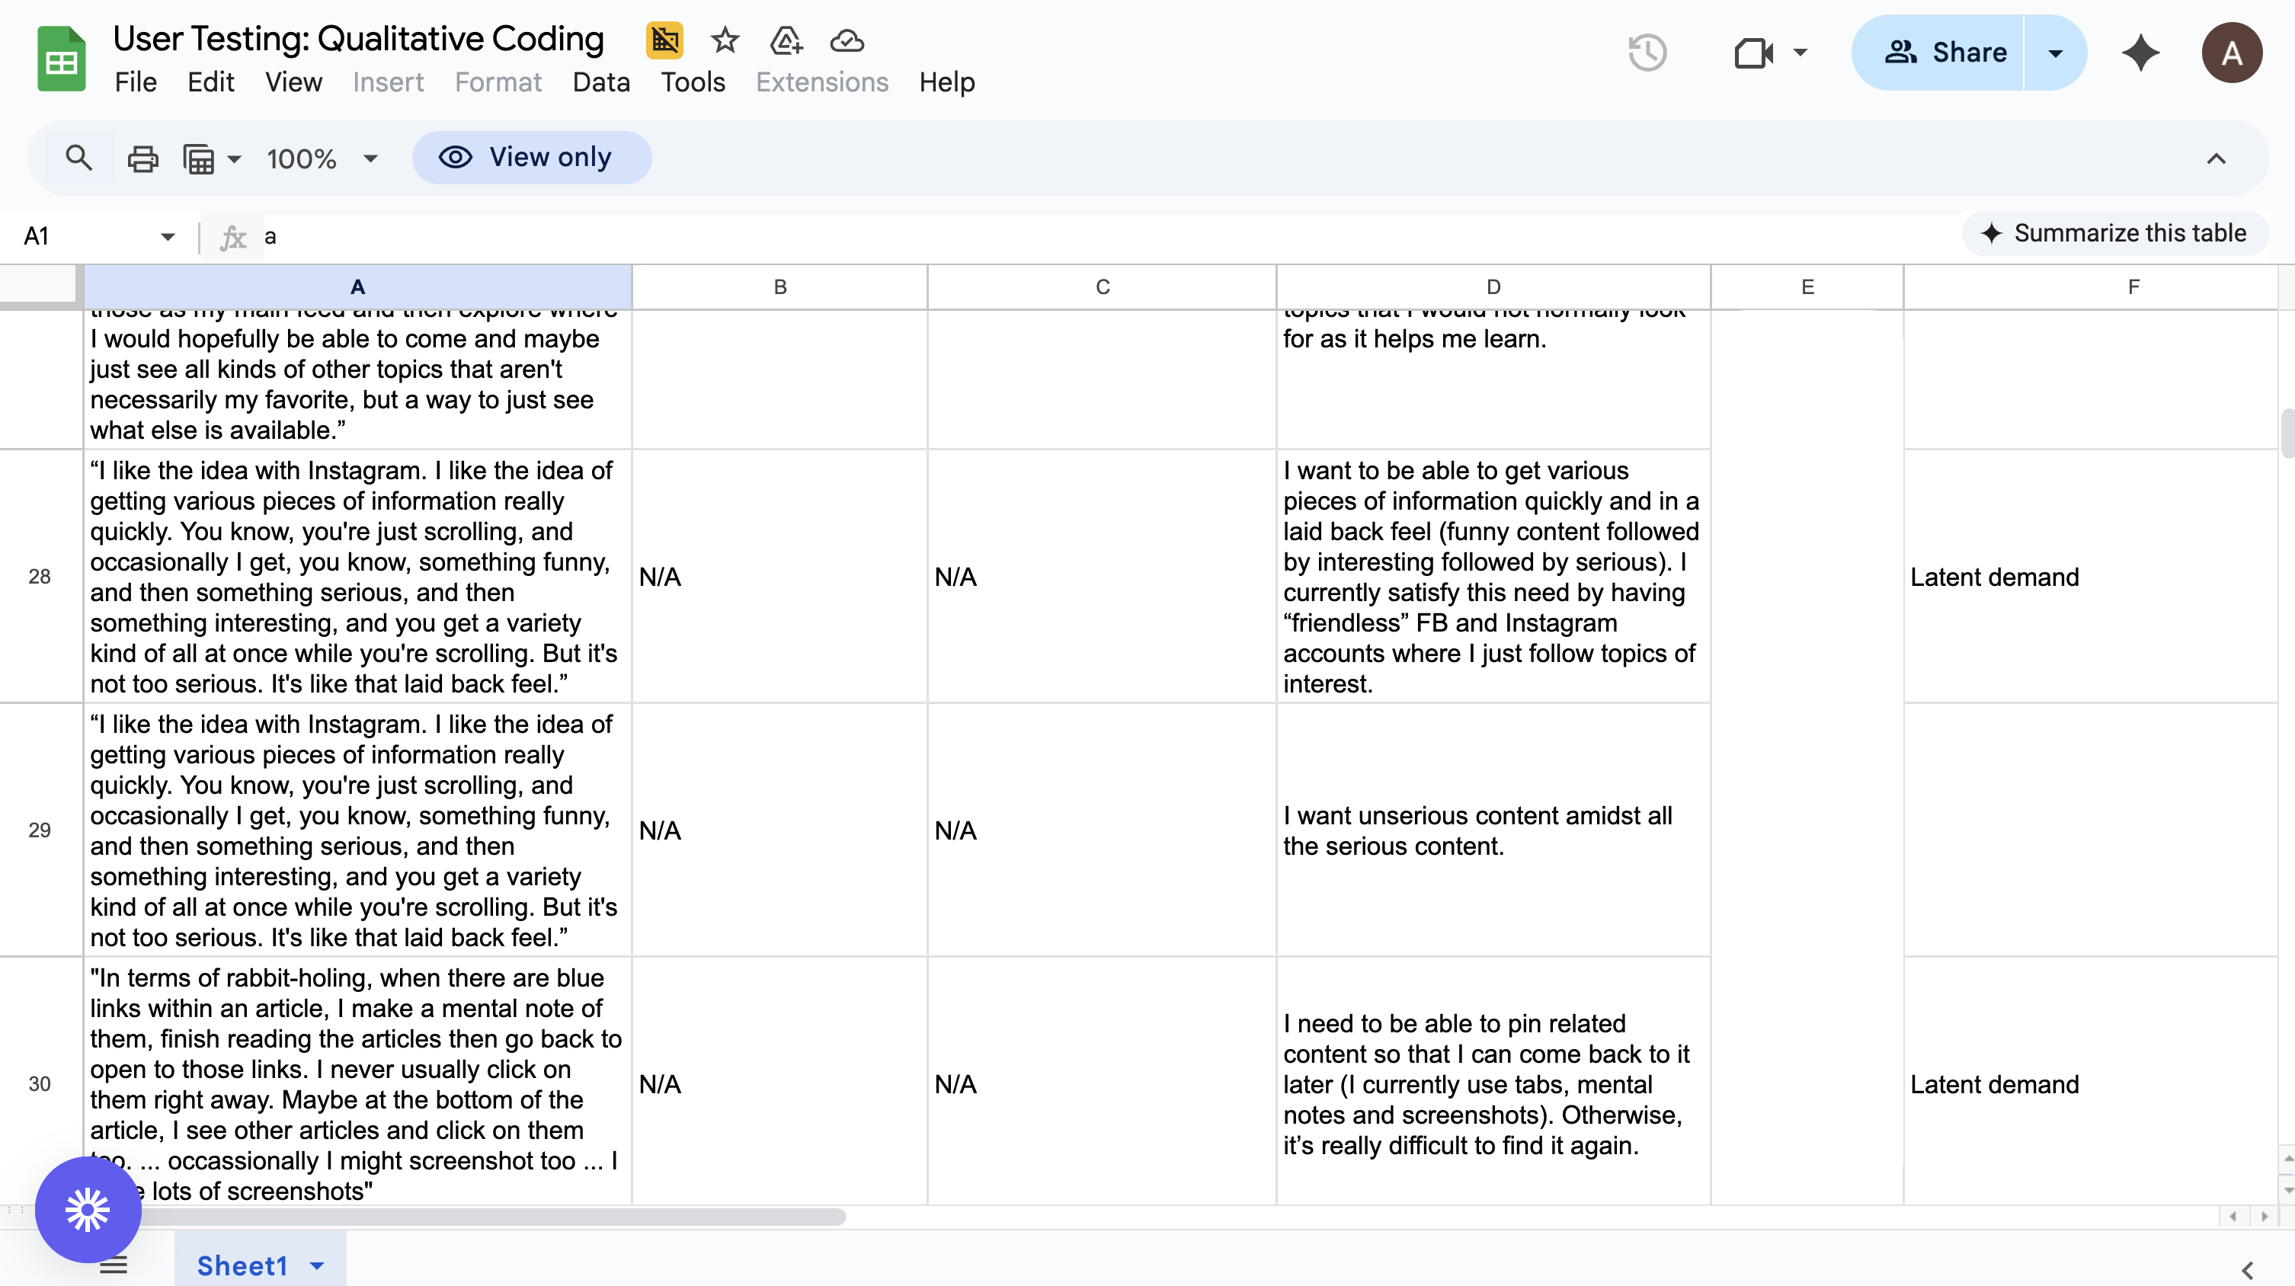2295x1286 pixels.
Task: Click the search magnifier icon
Action: [x=78, y=158]
